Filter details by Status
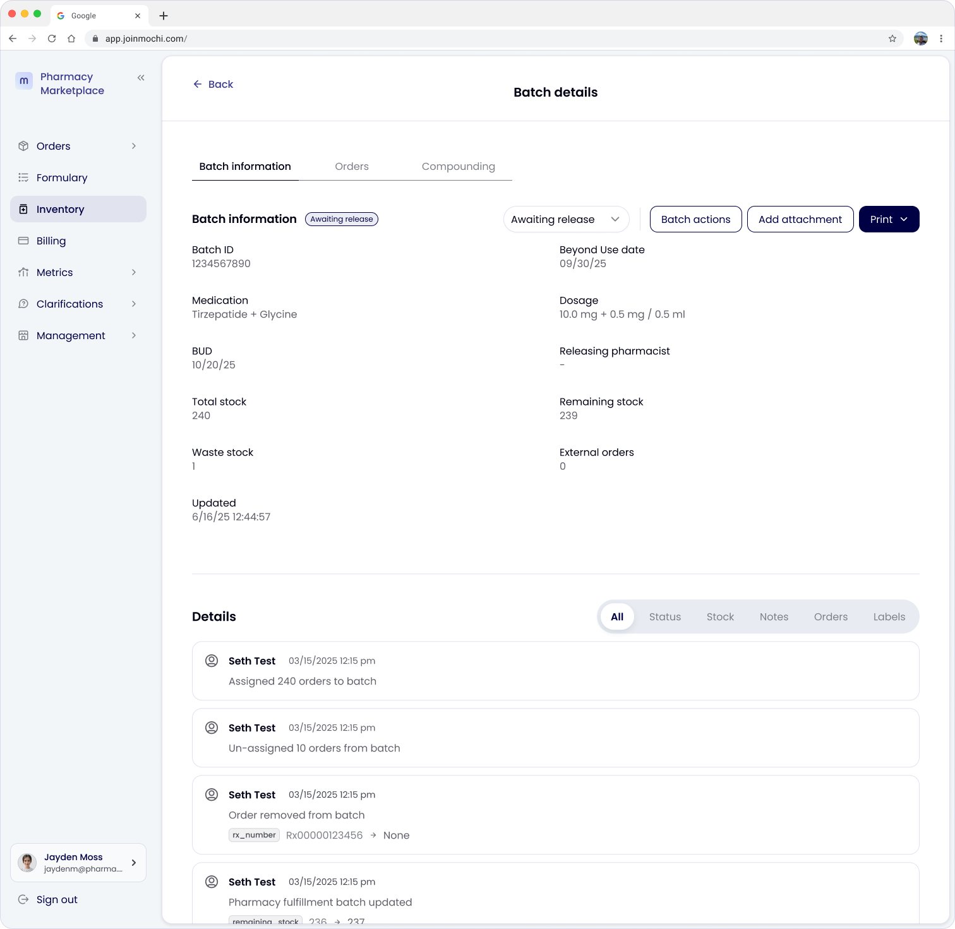The height and width of the screenshot is (929, 955). click(665, 617)
